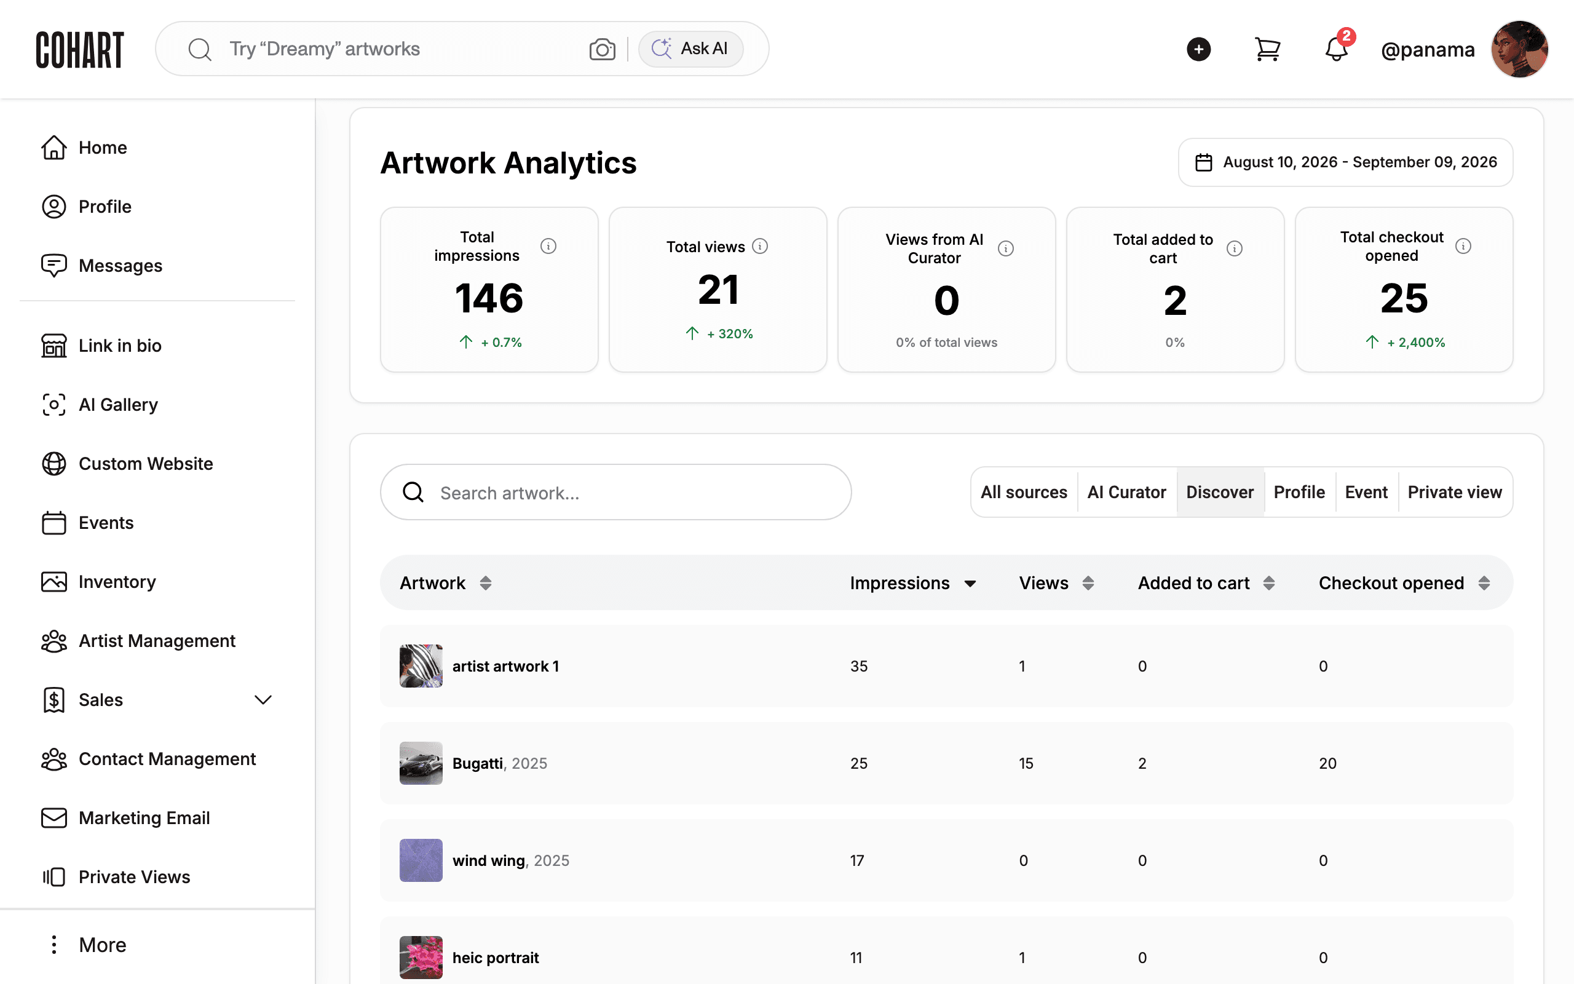Open the camera image search icon
Screen dimensions: 1574x984
click(x=603, y=49)
